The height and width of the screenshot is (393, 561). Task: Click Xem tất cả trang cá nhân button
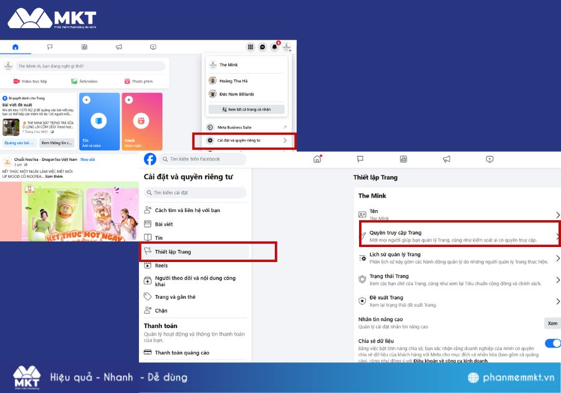[x=246, y=109]
